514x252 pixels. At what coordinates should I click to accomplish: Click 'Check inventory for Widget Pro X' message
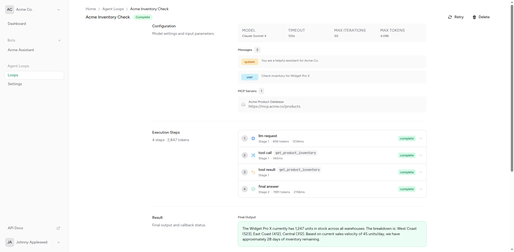(x=285, y=76)
